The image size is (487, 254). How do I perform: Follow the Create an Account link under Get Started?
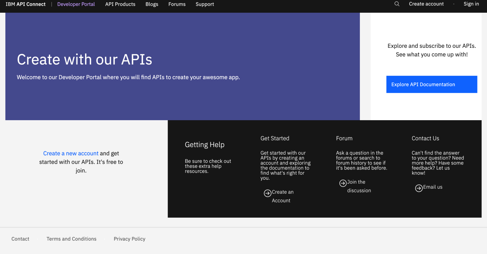[x=282, y=196]
